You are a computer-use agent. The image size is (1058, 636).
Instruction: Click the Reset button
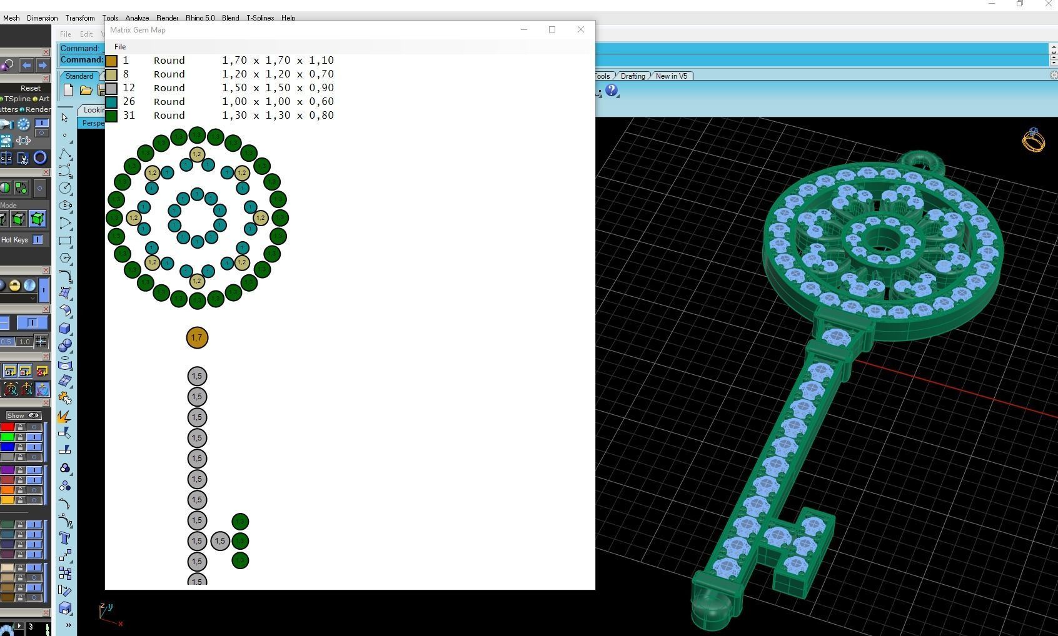click(31, 88)
